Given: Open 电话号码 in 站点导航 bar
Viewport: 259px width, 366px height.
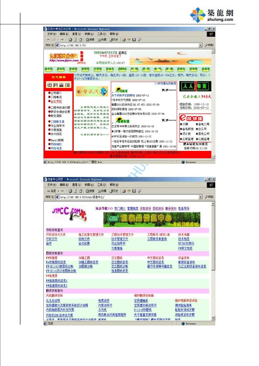Looking at the screenshot, I should (184, 209).
